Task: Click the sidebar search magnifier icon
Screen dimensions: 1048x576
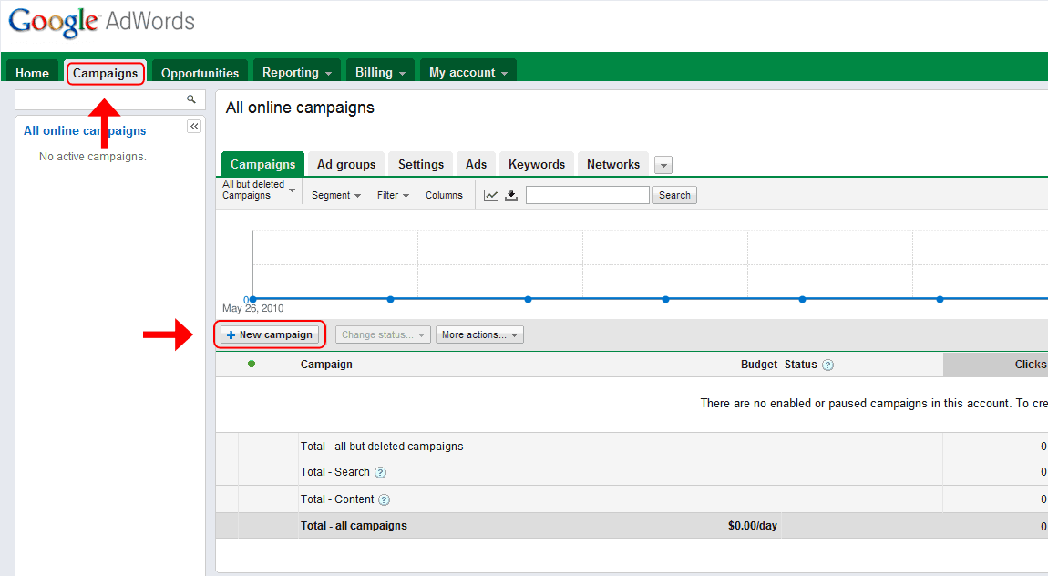Action: pos(191,99)
